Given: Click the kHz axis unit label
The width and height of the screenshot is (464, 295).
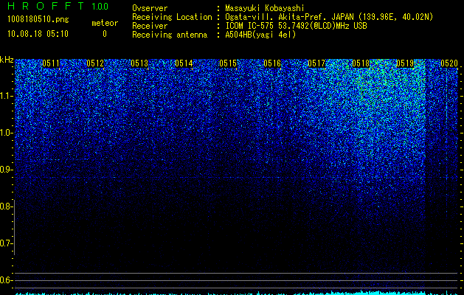Looking at the screenshot, I should [x=7, y=60].
